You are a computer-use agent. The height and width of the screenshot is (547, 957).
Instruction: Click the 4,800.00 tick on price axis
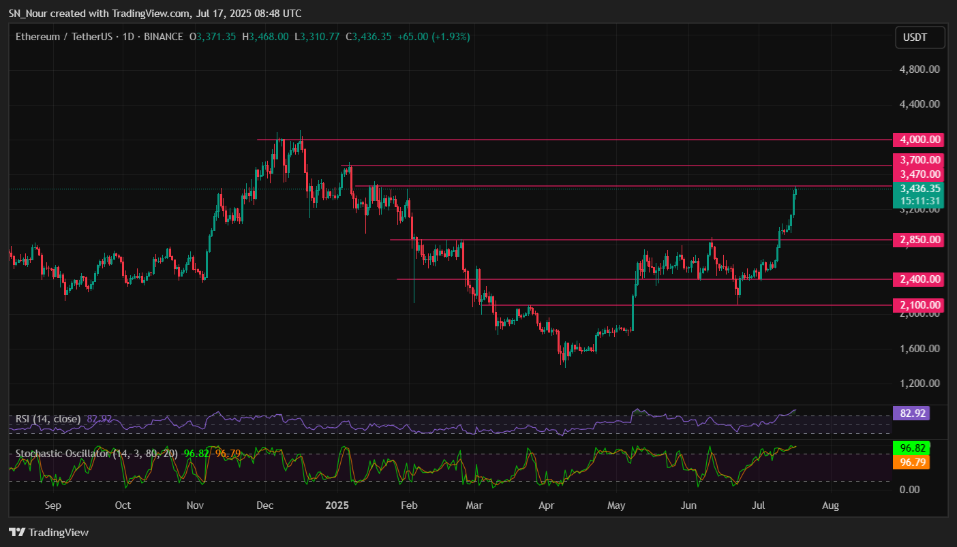[918, 69]
